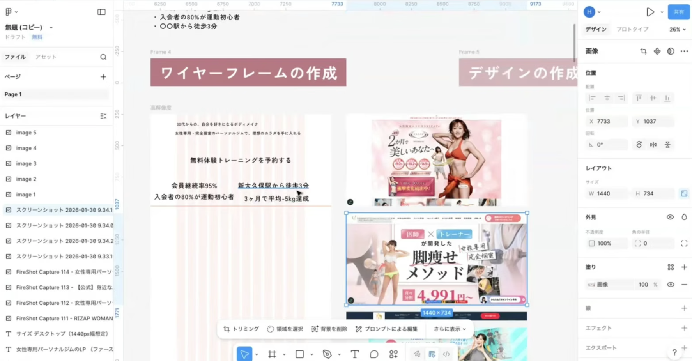692x361 pixels.
Task: Select the Pen tool
Action: click(x=327, y=354)
